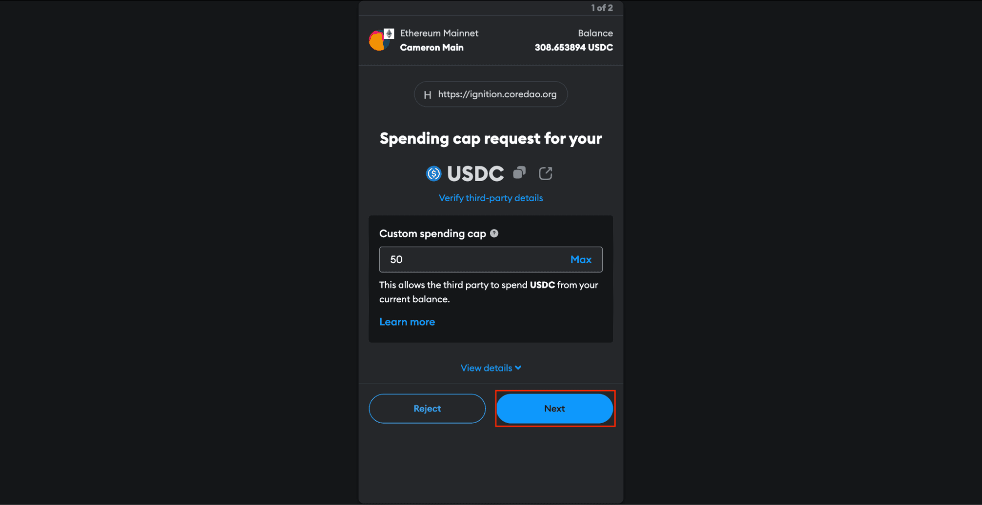The height and width of the screenshot is (505, 982).
Task: Click the 308.653894 USDC balance
Action: [x=574, y=48]
